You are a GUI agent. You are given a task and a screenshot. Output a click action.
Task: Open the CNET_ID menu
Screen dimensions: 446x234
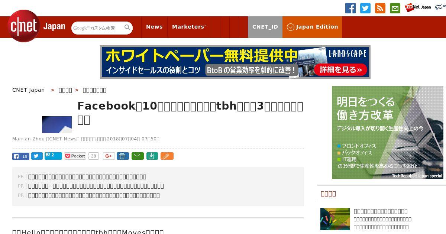point(265,27)
